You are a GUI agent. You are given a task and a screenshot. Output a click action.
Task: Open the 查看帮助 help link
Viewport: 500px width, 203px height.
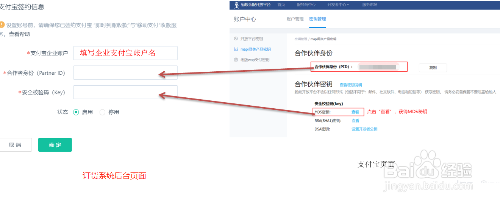19,34
